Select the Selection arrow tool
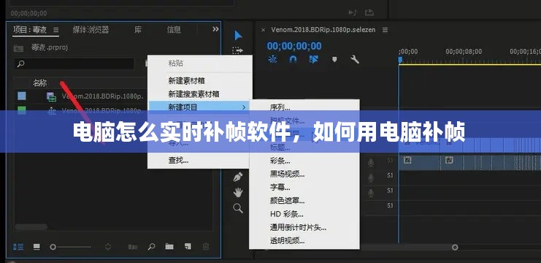The image size is (541, 263). pyautogui.click(x=238, y=36)
